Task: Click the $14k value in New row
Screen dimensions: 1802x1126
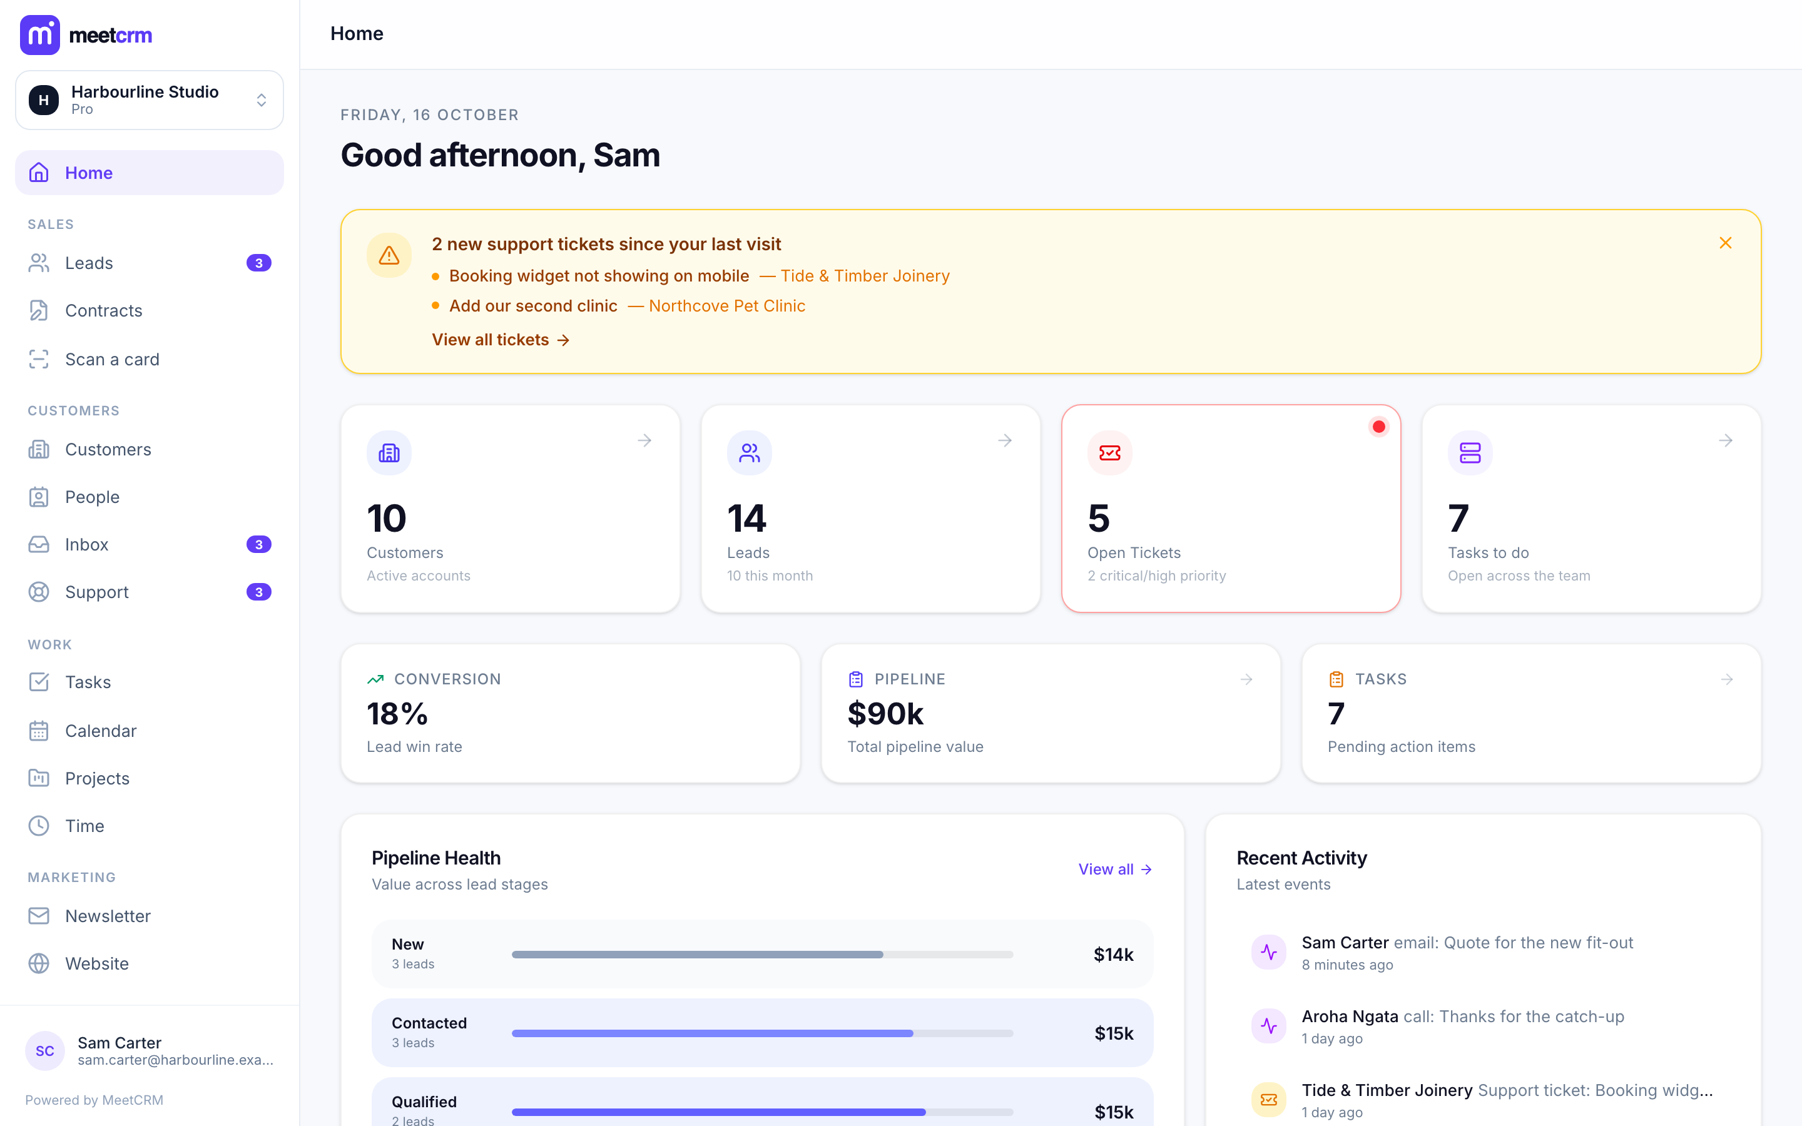Action: click(1113, 955)
